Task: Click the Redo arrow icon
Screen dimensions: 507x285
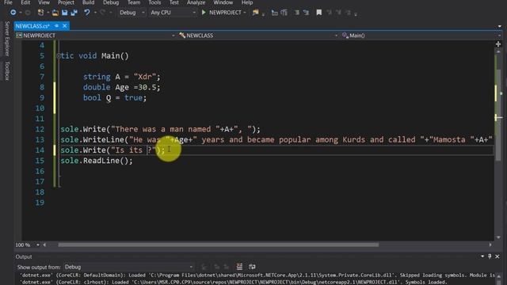Action: click(x=102, y=13)
